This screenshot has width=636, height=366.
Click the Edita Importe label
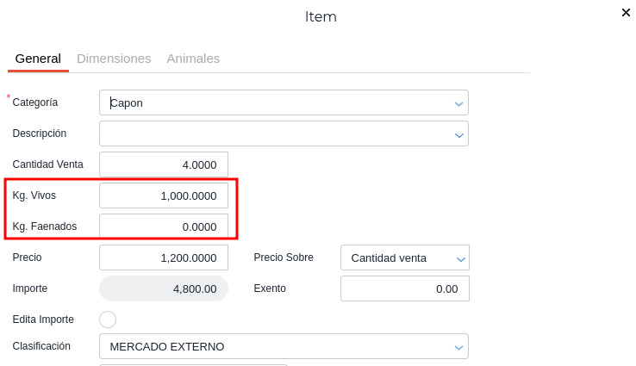[x=43, y=319]
